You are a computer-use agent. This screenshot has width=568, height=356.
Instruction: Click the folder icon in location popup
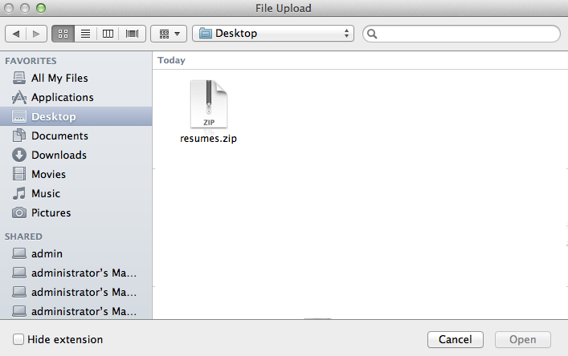[206, 33]
